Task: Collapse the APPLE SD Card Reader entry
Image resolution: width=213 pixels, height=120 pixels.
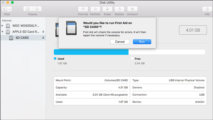Action: 3,32
